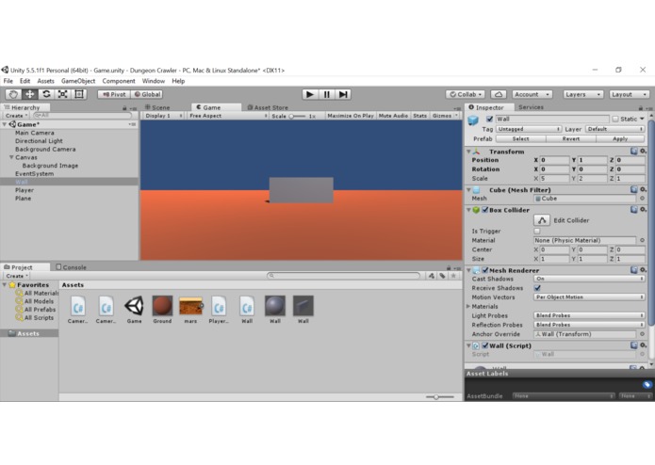Viewport: 655px width, 465px height.
Task: Open Wall (Script) gear settings
Action: tap(644, 345)
